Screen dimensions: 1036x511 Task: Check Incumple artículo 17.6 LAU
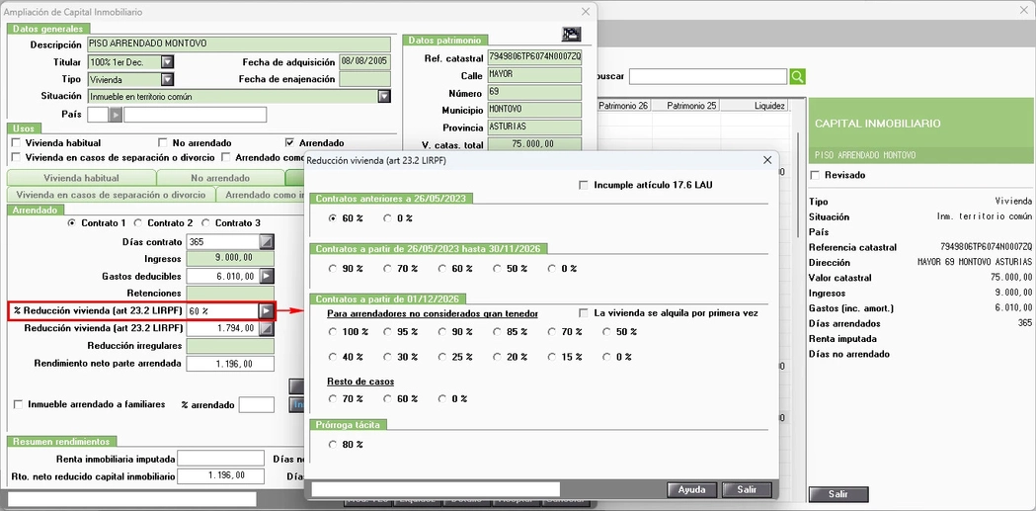[584, 185]
